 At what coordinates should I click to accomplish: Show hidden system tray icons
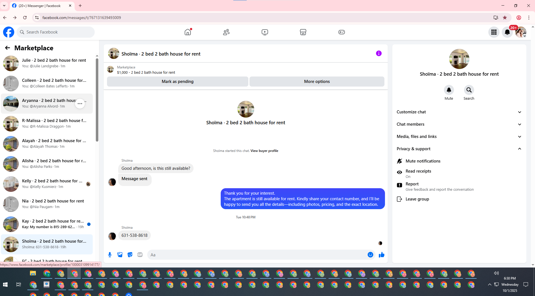point(489,285)
